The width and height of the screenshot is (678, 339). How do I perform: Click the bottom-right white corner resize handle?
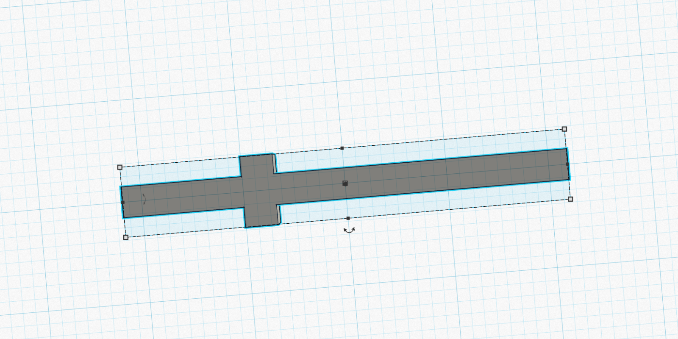pos(570,199)
